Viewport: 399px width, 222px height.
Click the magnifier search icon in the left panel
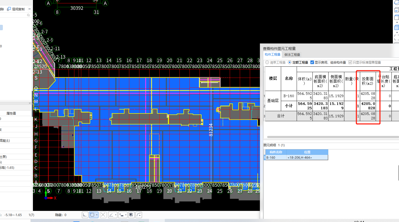[28, 15]
